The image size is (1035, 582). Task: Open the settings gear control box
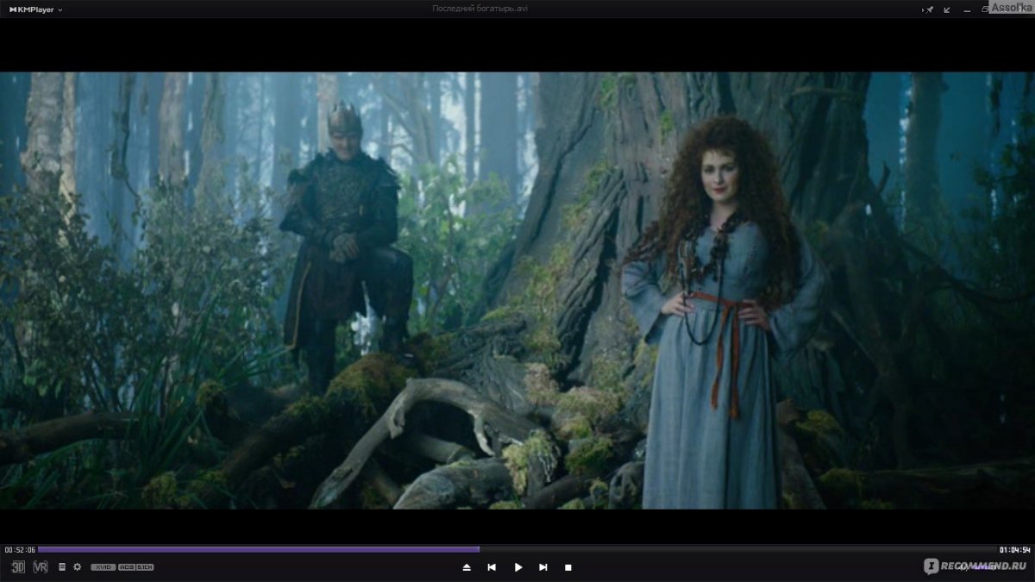[78, 566]
